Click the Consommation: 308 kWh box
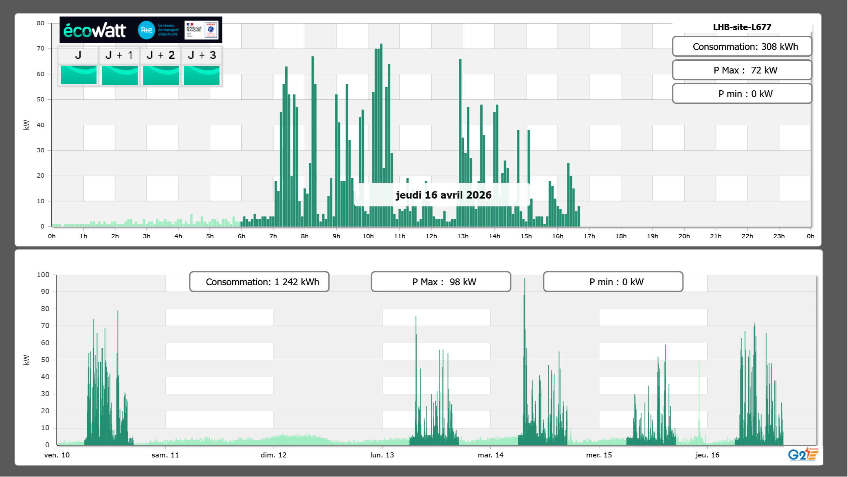The image size is (848, 477). [x=742, y=47]
